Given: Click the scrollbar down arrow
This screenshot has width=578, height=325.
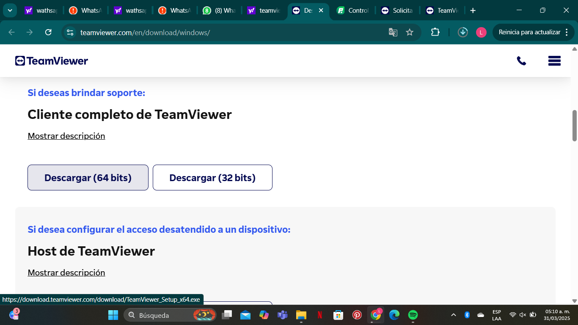Looking at the screenshot, I should coord(575,301).
